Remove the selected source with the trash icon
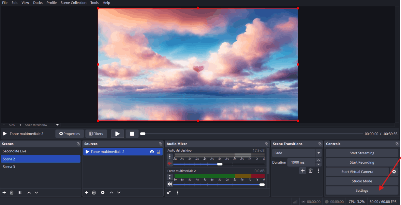 (x=94, y=193)
